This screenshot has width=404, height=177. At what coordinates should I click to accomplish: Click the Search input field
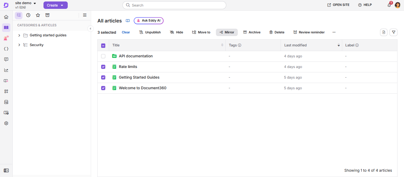tap(174, 5)
